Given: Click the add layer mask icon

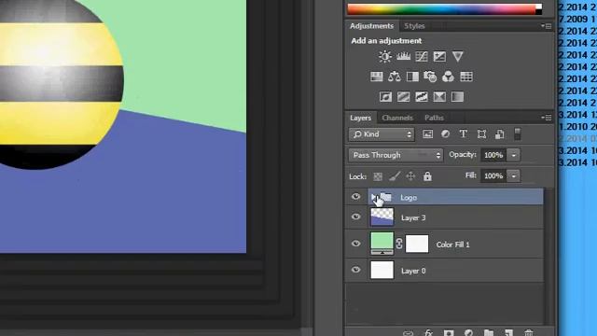Looking at the screenshot, I should coord(449,332).
